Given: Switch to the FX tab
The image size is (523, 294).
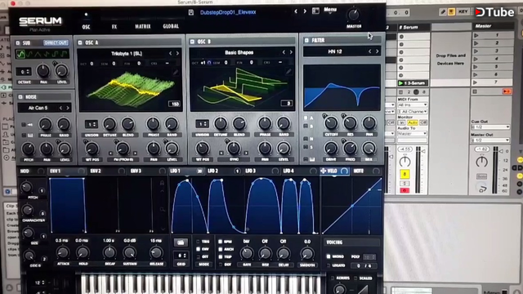Looking at the screenshot, I should [x=114, y=27].
